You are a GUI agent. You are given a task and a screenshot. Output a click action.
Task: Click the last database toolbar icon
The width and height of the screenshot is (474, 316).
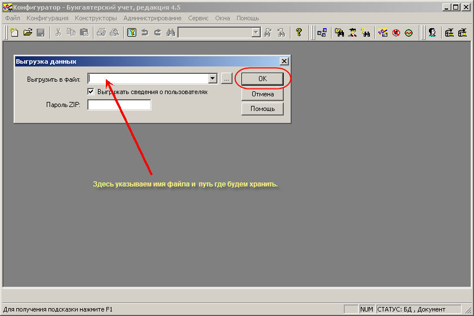pyautogui.click(x=463, y=32)
